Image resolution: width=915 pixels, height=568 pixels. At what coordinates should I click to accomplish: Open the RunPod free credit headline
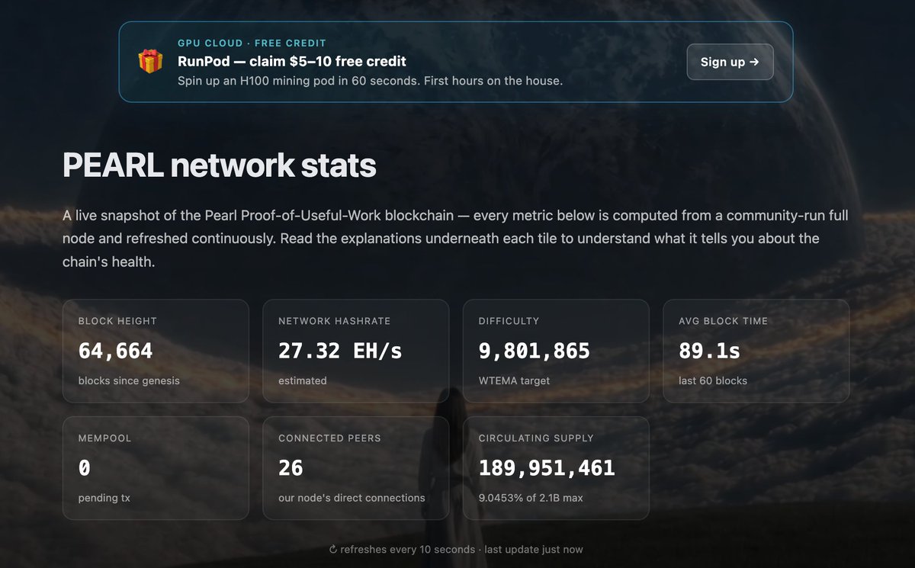292,62
